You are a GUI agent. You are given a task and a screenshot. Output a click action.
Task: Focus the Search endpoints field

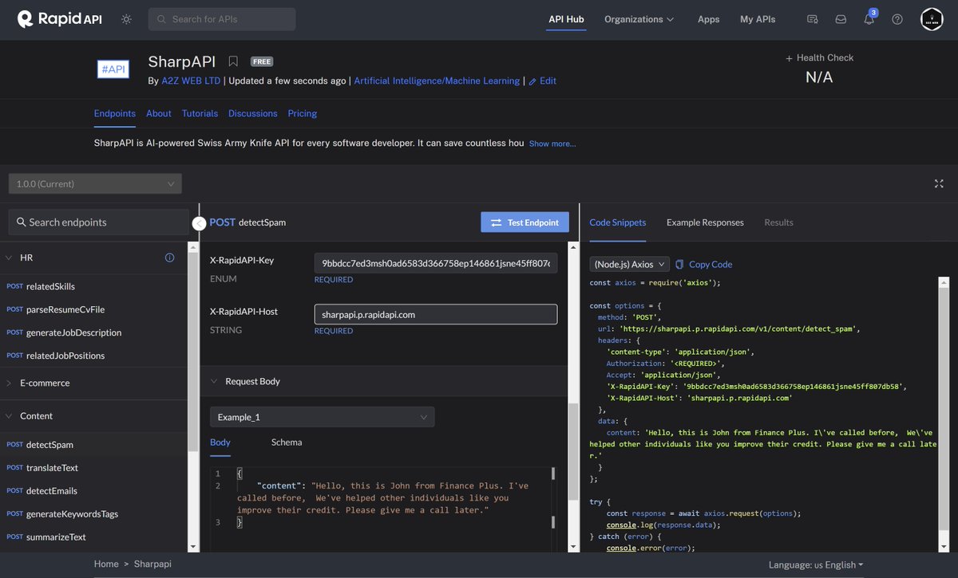pos(98,222)
